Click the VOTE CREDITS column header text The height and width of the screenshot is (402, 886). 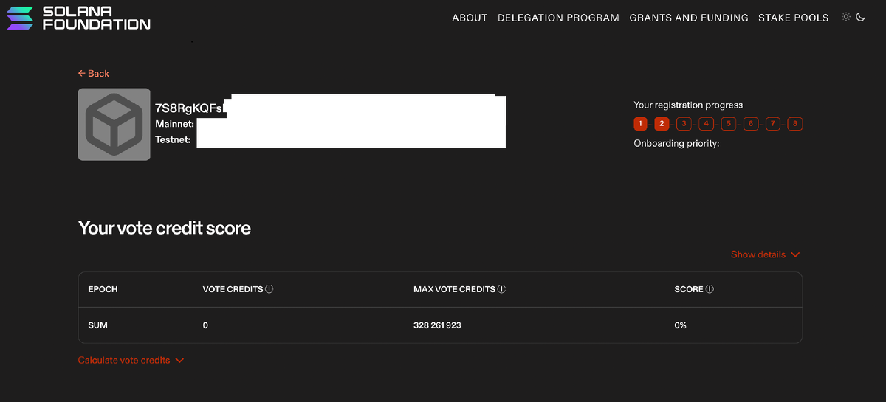[233, 289]
